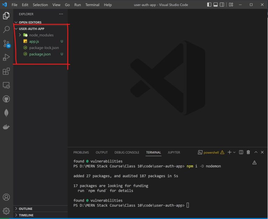The height and width of the screenshot is (219, 268).
Task: Open the launch profile dropdown arrow
Action: tap(234, 152)
